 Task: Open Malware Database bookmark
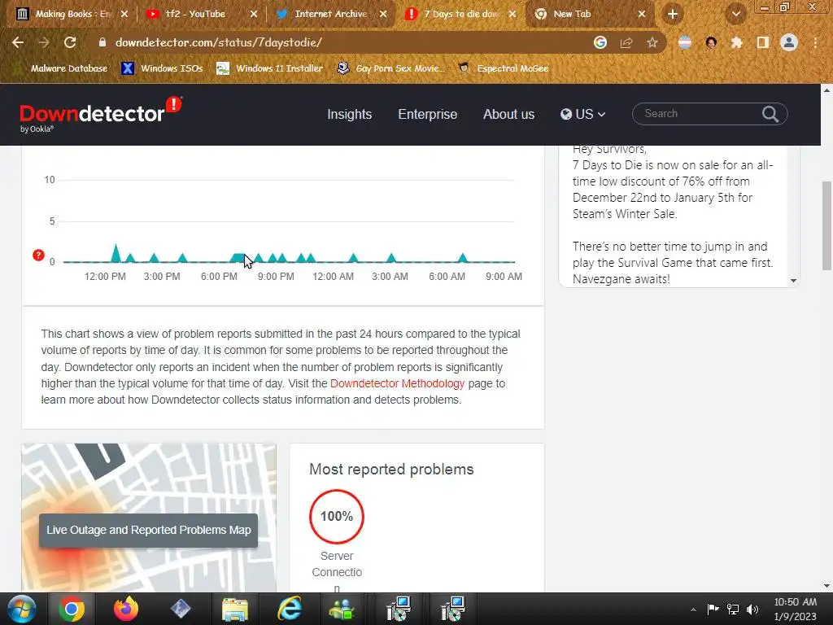[x=63, y=68]
